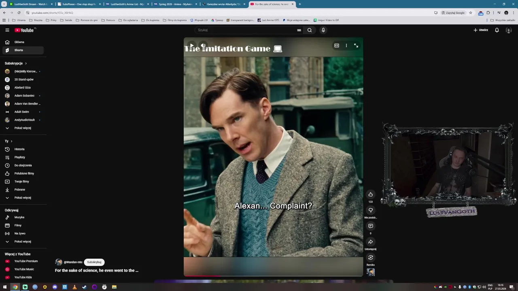
Task: Open the AndyAudioVault channel
Action: [x=23, y=120]
